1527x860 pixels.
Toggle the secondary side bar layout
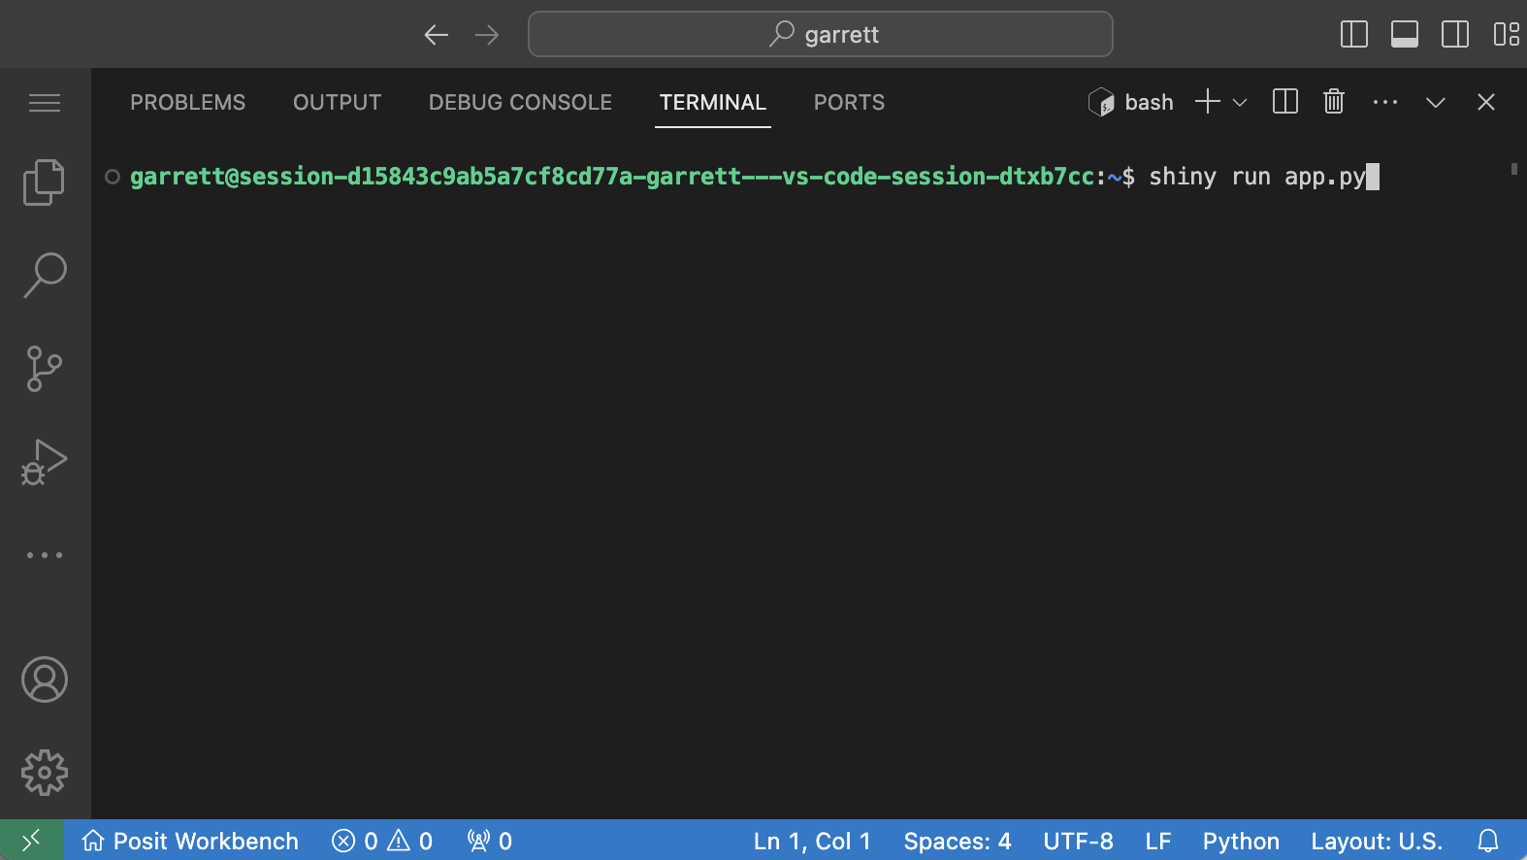tap(1454, 35)
